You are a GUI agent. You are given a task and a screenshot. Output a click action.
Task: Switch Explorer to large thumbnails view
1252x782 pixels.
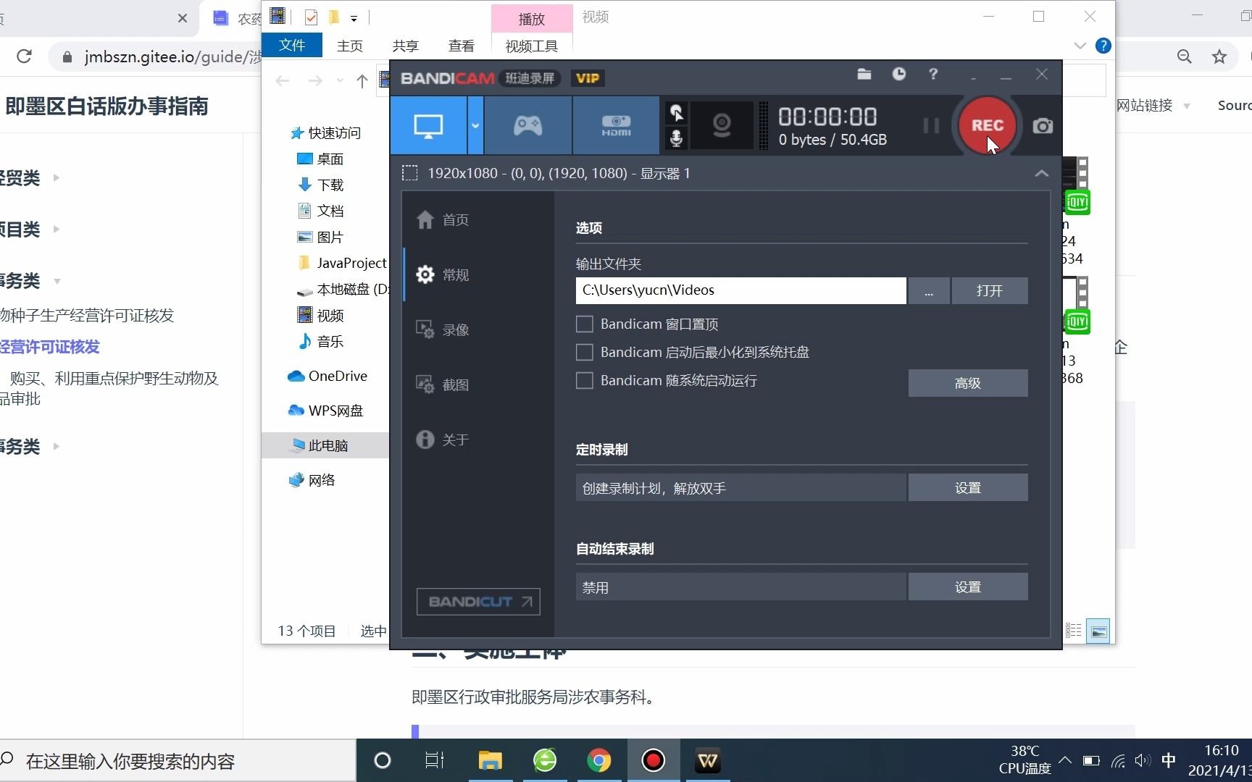[x=1098, y=631]
